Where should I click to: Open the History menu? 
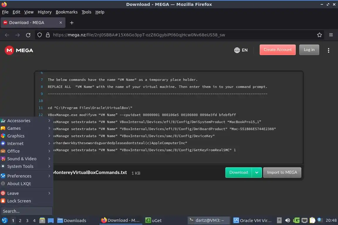45,12
